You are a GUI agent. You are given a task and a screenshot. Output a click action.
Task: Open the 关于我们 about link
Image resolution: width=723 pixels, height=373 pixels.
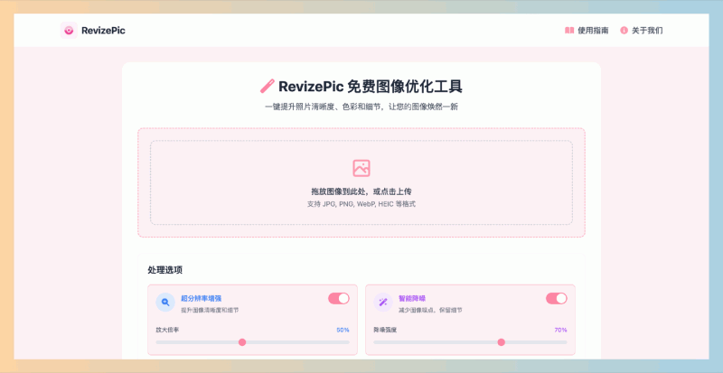click(x=642, y=31)
